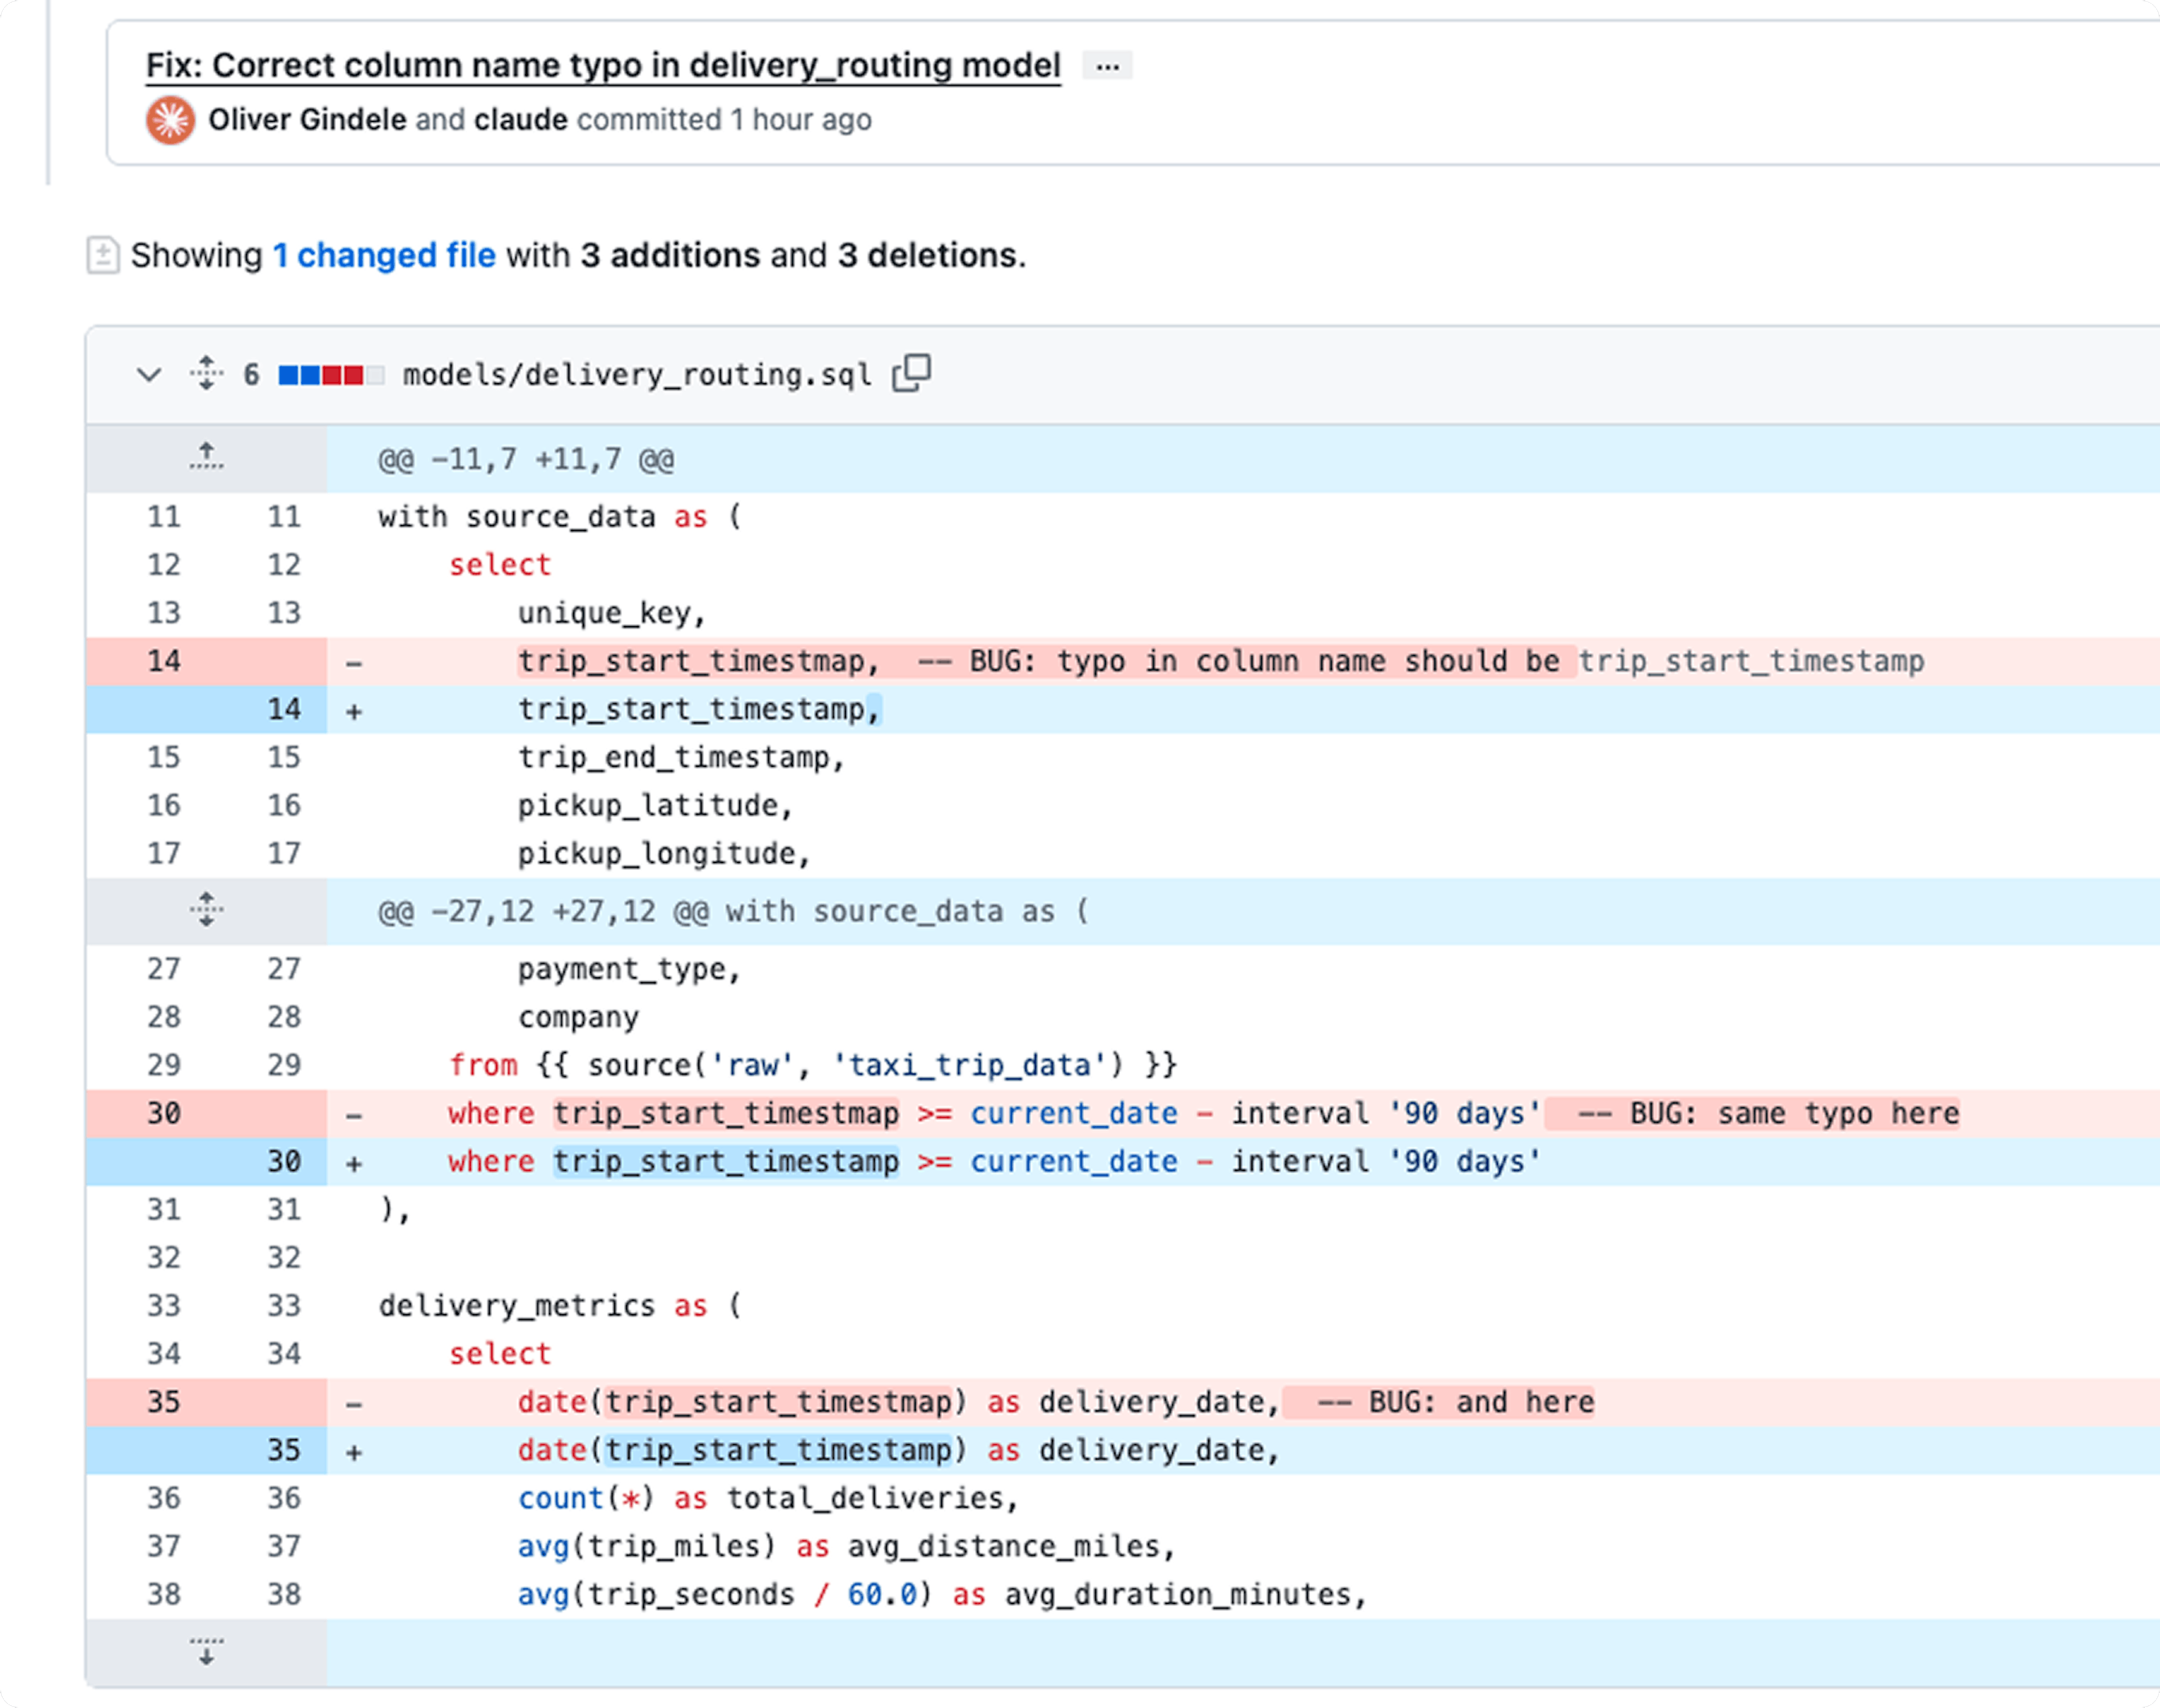
Task: Click the file icon beside Showing
Action: (x=103, y=255)
